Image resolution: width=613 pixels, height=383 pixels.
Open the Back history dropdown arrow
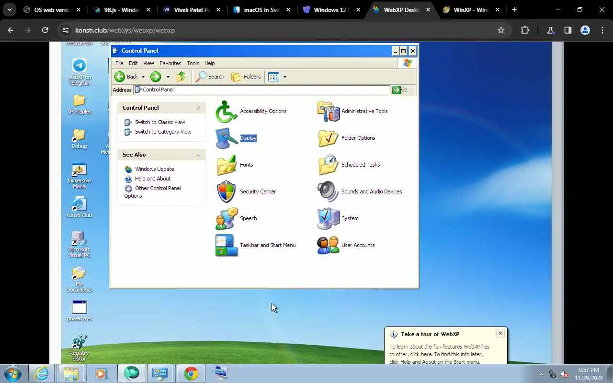coord(143,77)
